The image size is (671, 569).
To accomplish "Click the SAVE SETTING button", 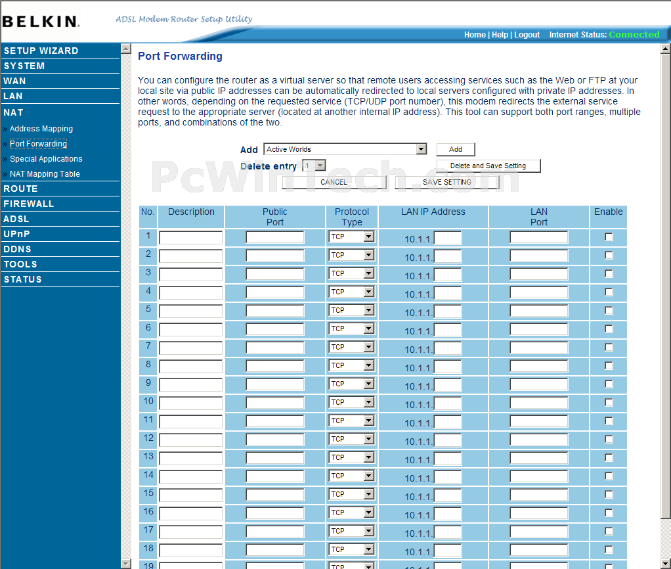I will (446, 182).
